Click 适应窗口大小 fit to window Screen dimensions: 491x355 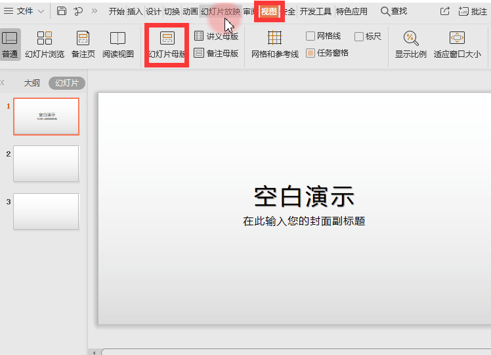[x=457, y=45]
